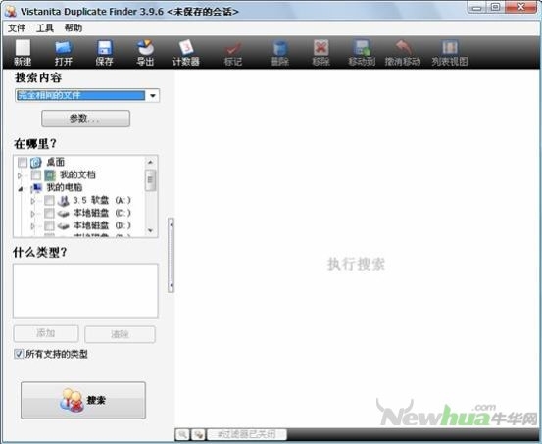Click the 参数... button
This screenshot has width=542, height=444.
[85, 119]
